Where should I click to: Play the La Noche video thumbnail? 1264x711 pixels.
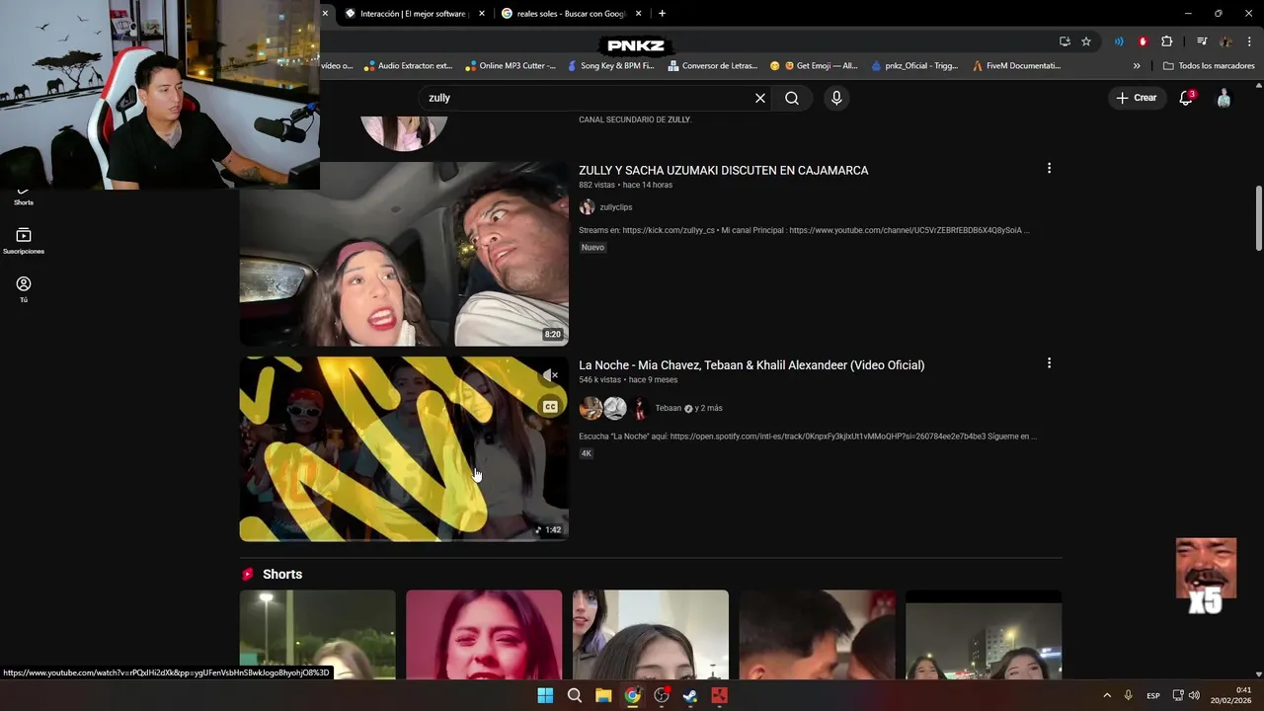coord(404,449)
